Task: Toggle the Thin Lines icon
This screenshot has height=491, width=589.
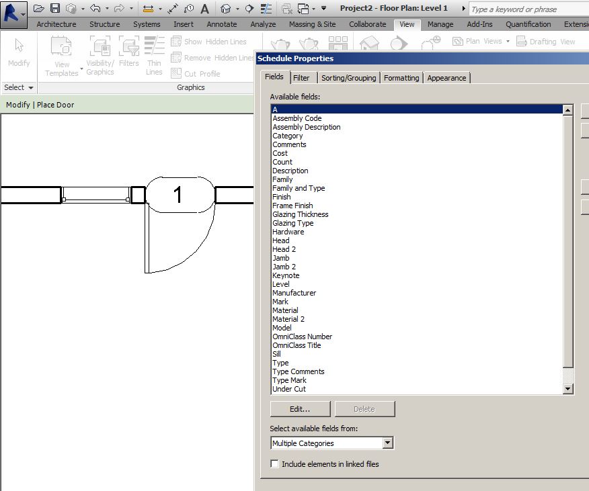Action: click(268, 9)
